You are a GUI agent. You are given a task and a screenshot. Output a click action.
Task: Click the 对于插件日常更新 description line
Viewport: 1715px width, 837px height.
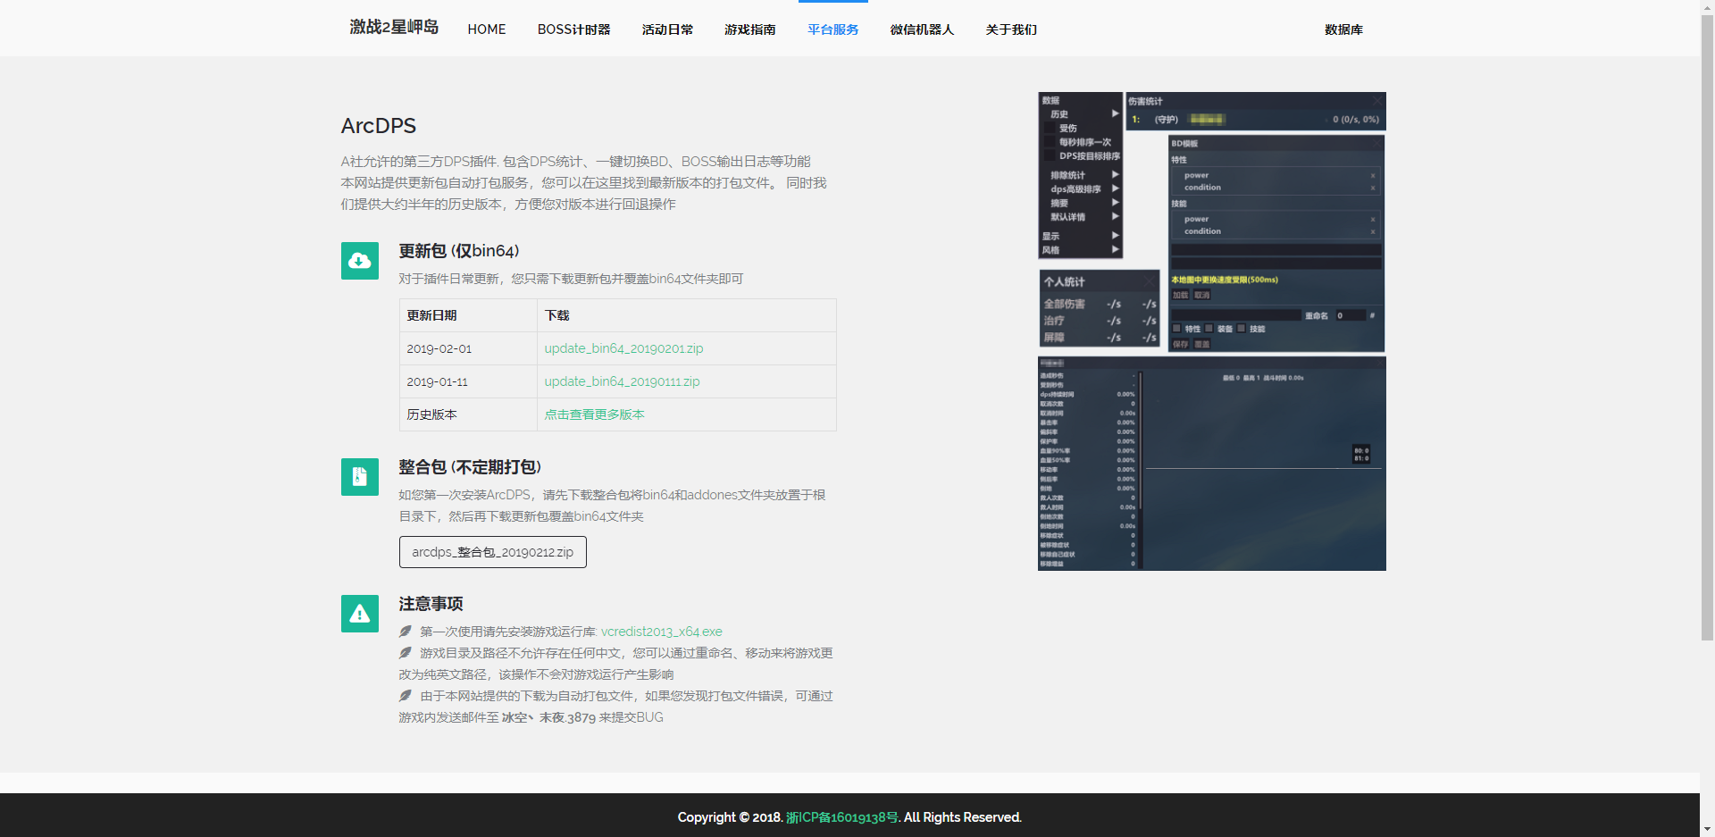point(571,279)
